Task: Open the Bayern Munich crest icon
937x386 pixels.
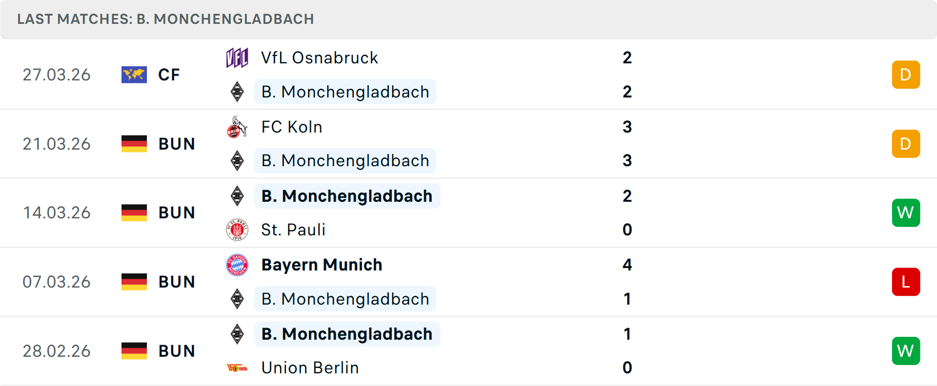Action: 237,265
